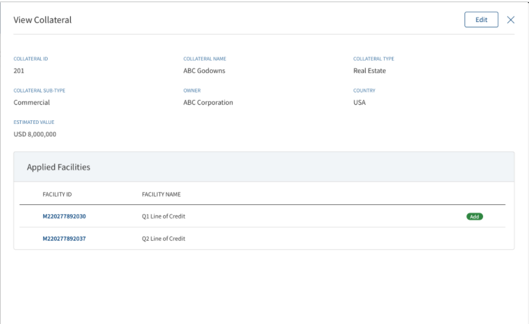Click the USA country value
529x324 pixels.
[x=359, y=102]
